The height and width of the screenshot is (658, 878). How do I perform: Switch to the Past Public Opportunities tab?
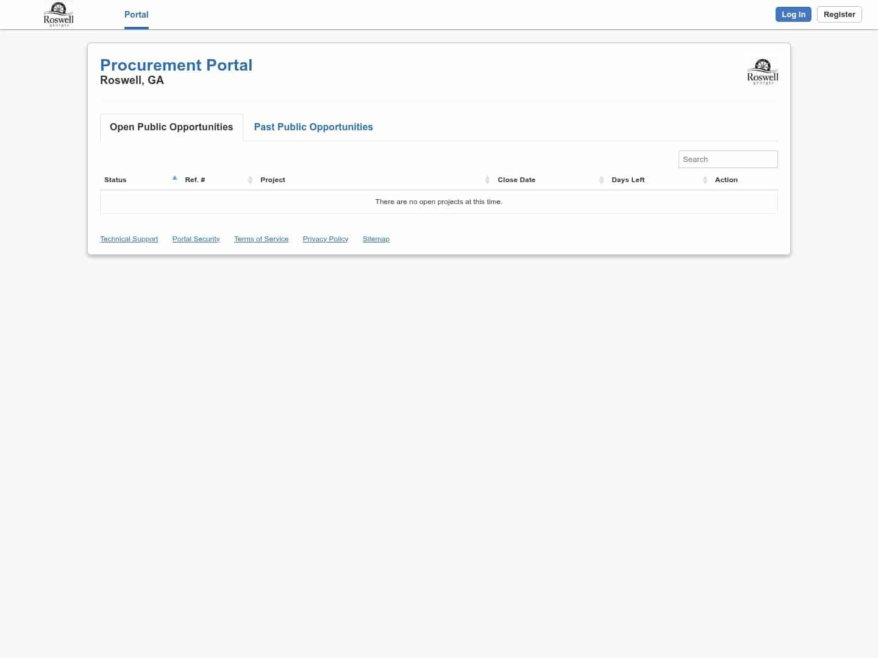point(313,127)
